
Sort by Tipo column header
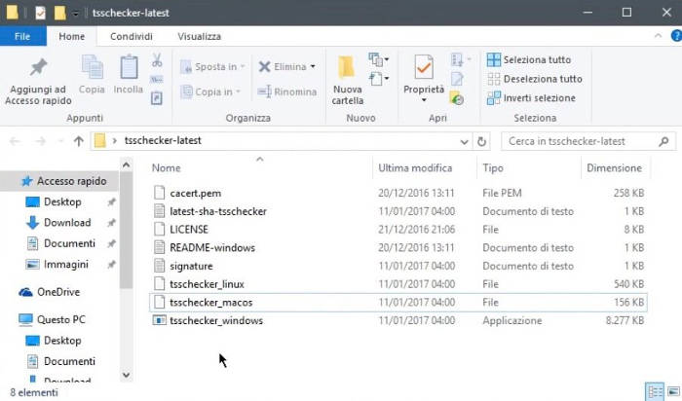pos(493,168)
